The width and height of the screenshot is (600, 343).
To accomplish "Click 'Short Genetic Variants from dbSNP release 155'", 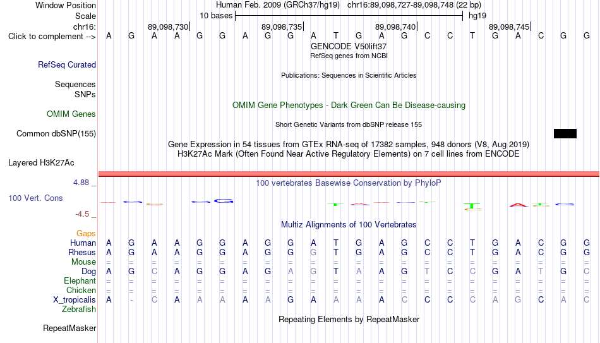I will click(349, 125).
